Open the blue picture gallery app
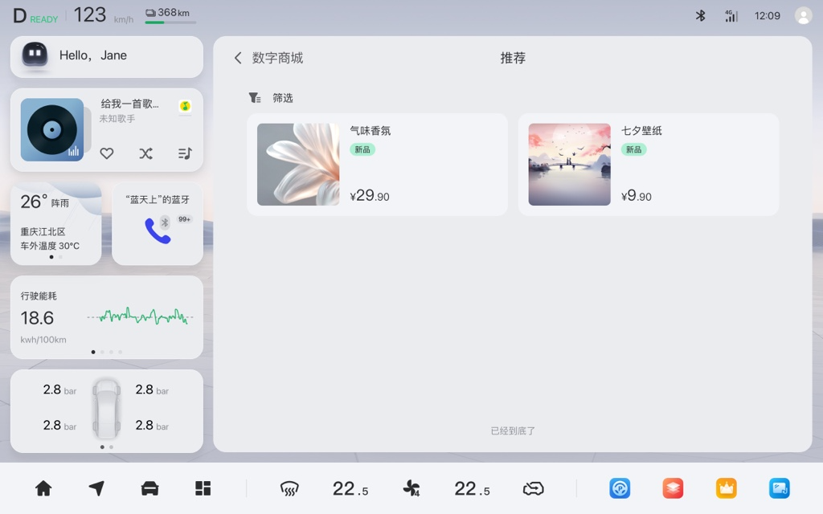 pos(780,488)
